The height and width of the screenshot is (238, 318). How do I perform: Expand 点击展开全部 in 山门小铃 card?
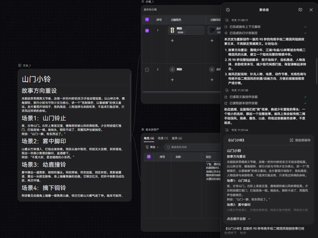[x=238, y=219]
